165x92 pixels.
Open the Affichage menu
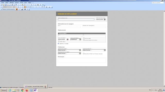(x=12, y=3)
